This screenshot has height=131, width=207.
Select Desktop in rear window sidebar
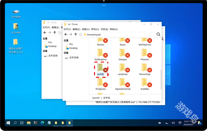point(51,46)
